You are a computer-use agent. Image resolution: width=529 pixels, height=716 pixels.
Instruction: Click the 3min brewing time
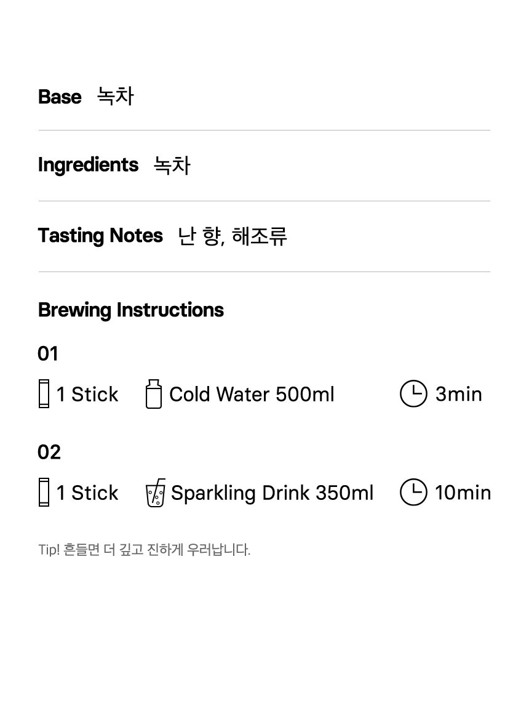(459, 394)
